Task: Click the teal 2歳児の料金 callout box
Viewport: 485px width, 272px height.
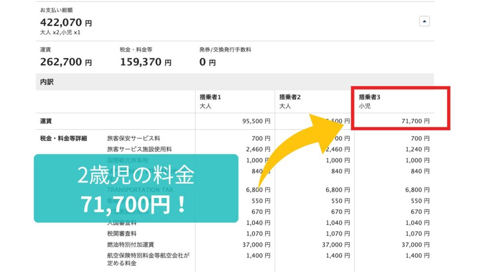Action: pyautogui.click(x=135, y=188)
